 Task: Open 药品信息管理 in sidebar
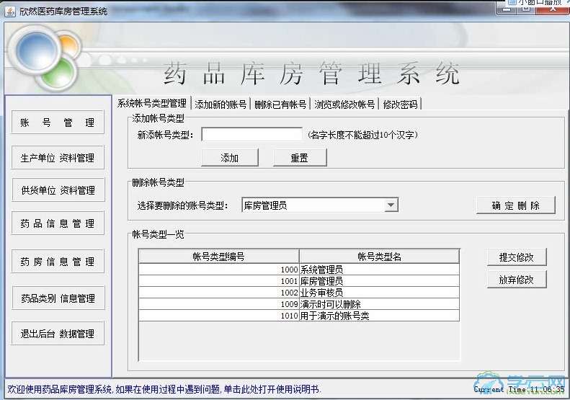(x=58, y=223)
